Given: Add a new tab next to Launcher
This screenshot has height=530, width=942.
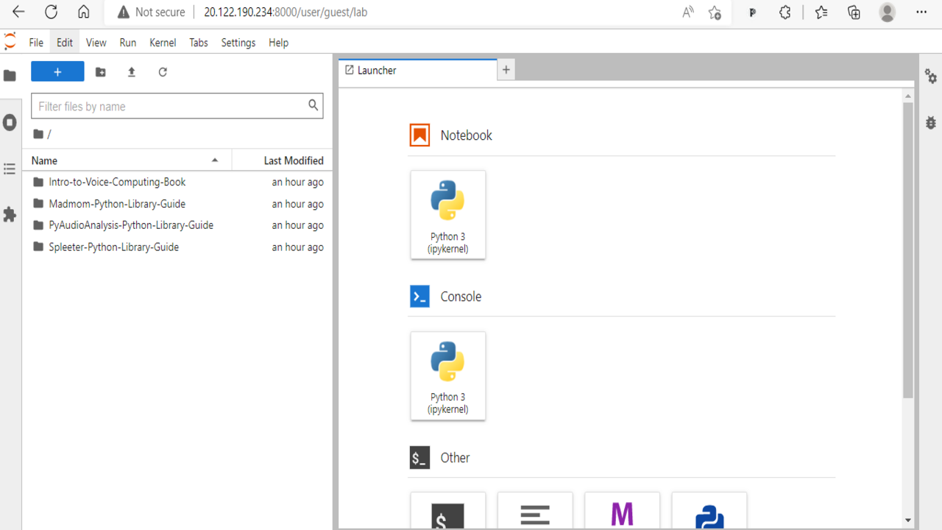Looking at the screenshot, I should (x=506, y=70).
